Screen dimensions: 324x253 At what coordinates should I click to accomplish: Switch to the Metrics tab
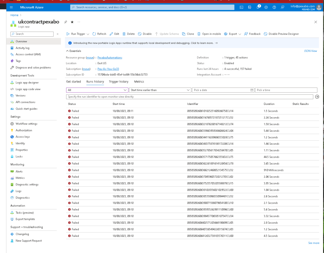pyautogui.click(x=139, y=82)
